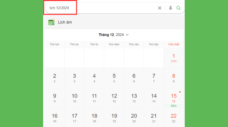
Task: Click the Lịch âm header title
Action: (65, 22)
